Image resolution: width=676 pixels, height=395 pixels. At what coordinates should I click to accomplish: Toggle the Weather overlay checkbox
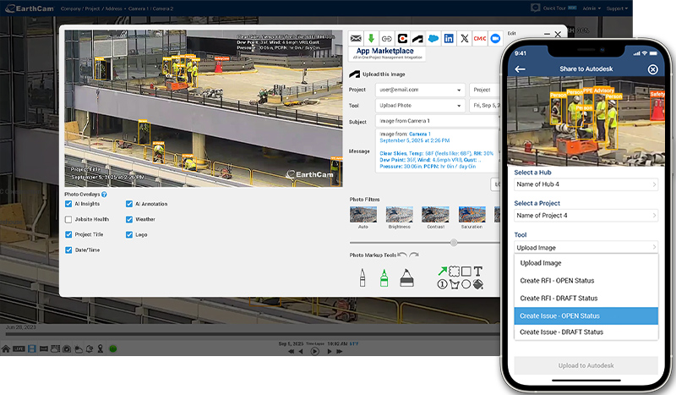(129, 219)
